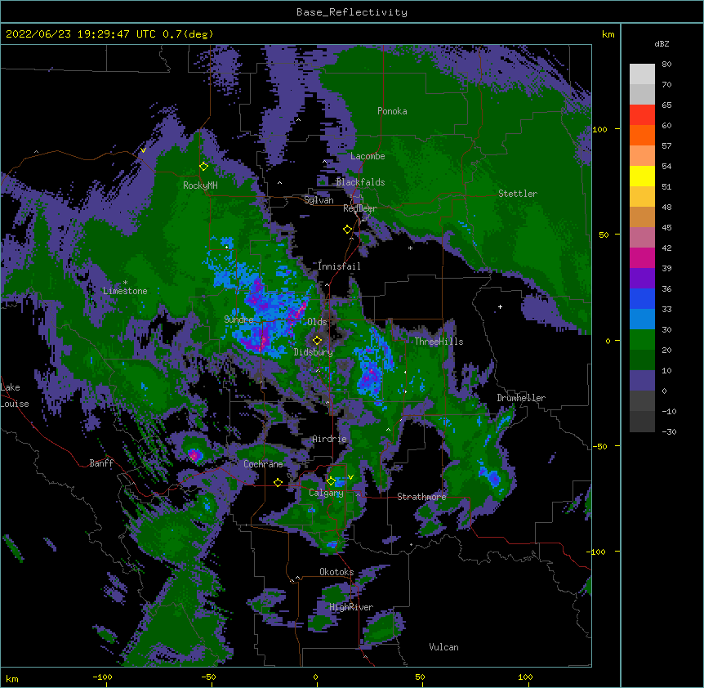Image resolution: width=704 pixels, height=688 pixels.
Task: Click the HighRiver city label
Action: (x=351, y=607)
